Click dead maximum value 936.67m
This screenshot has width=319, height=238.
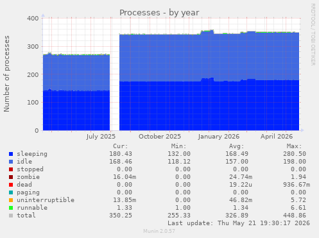(297, 185)
